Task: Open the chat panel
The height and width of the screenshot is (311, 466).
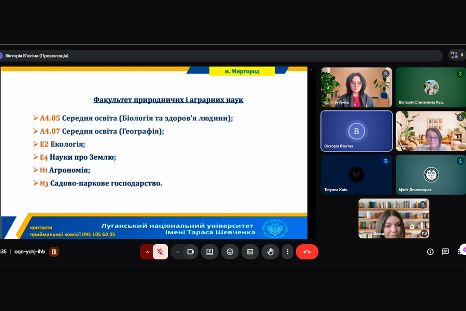Action: click(445, 252)
